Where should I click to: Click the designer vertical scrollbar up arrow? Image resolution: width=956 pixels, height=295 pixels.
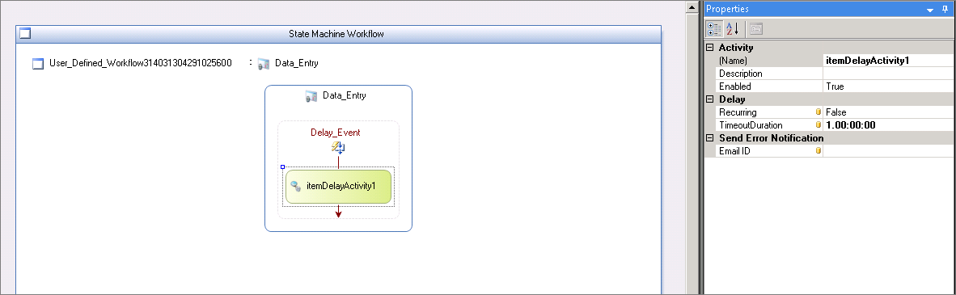click(692, 7)
